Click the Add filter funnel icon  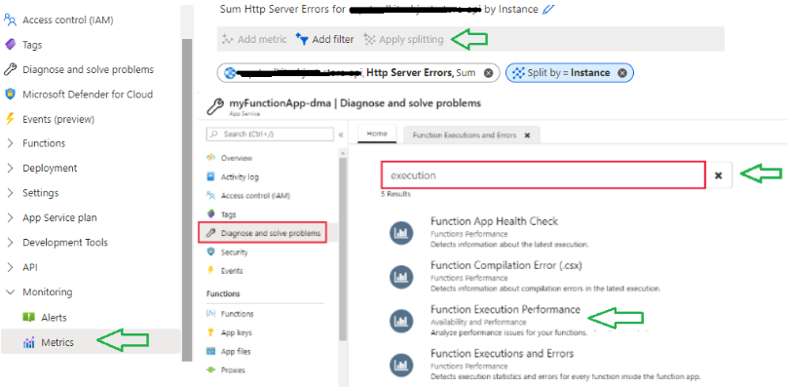tap(302, 39)
